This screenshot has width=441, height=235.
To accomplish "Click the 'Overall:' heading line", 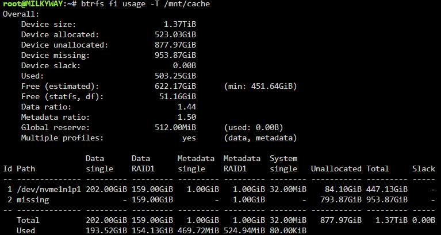I will click(21, 14).
